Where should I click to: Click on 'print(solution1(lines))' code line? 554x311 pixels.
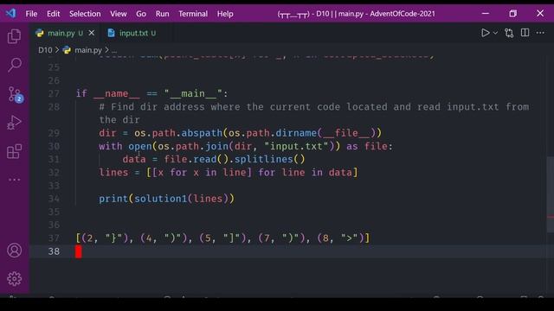point(166,199)
